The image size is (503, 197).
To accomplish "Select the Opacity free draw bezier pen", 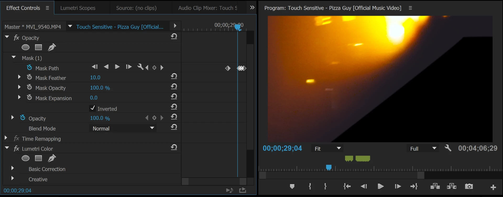I will click(52, 47).
